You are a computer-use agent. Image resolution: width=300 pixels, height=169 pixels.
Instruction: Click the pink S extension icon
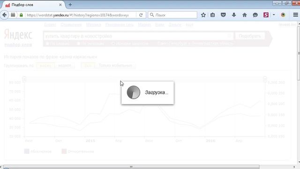(266, 15)
